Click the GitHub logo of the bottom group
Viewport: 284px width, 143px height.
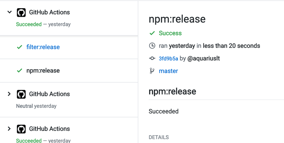coord(21,129)
